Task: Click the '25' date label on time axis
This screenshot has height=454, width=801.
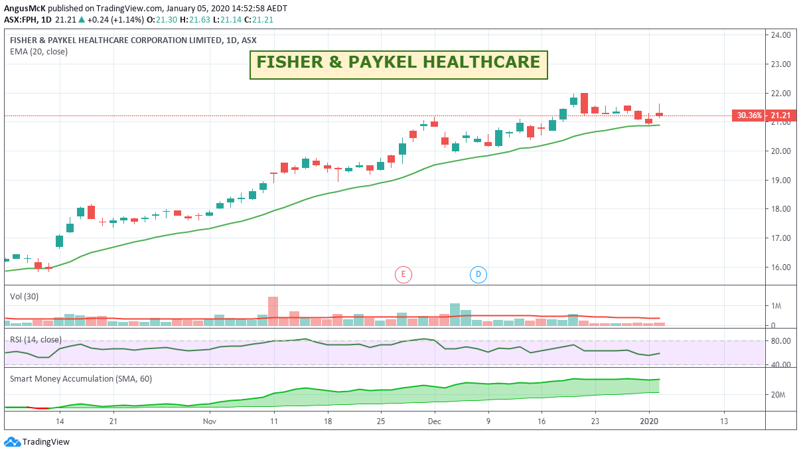Action: [381, 421]
